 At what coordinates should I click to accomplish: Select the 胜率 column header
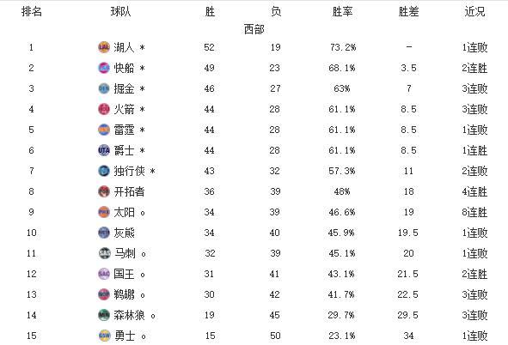[x=342, y=12]
